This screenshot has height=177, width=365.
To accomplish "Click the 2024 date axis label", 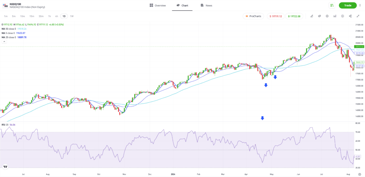I will tap(173, 174).
